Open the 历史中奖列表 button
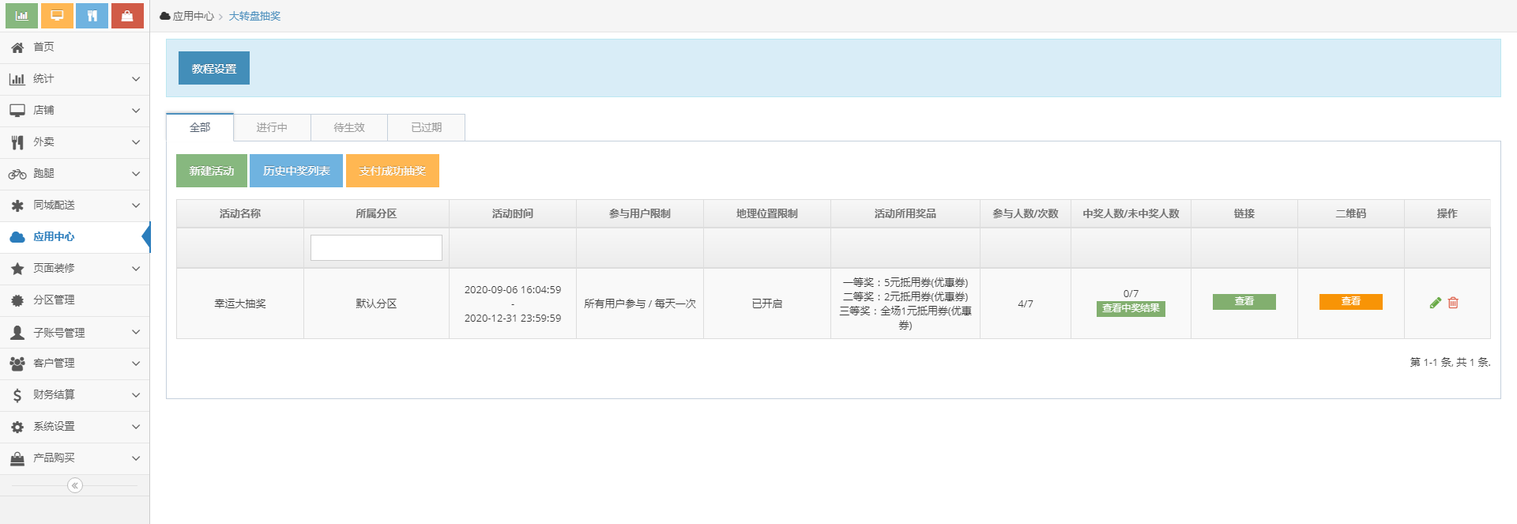 click(296, 171)
